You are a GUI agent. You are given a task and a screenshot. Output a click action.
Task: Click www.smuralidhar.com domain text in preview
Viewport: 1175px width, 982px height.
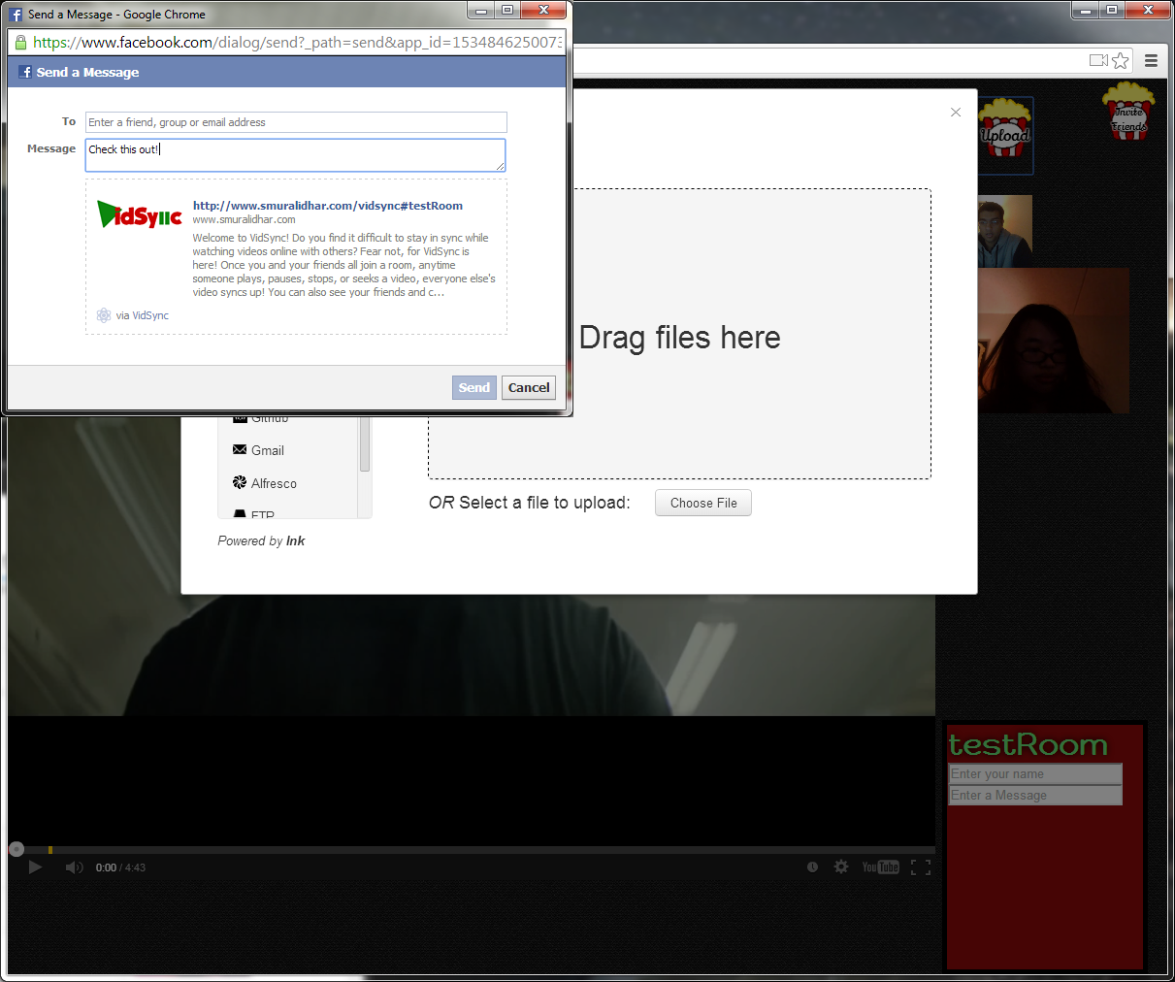tap(244, 219)
